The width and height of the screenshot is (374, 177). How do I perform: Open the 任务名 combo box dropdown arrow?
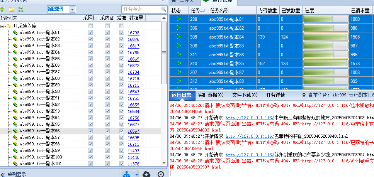pos(73,10)
